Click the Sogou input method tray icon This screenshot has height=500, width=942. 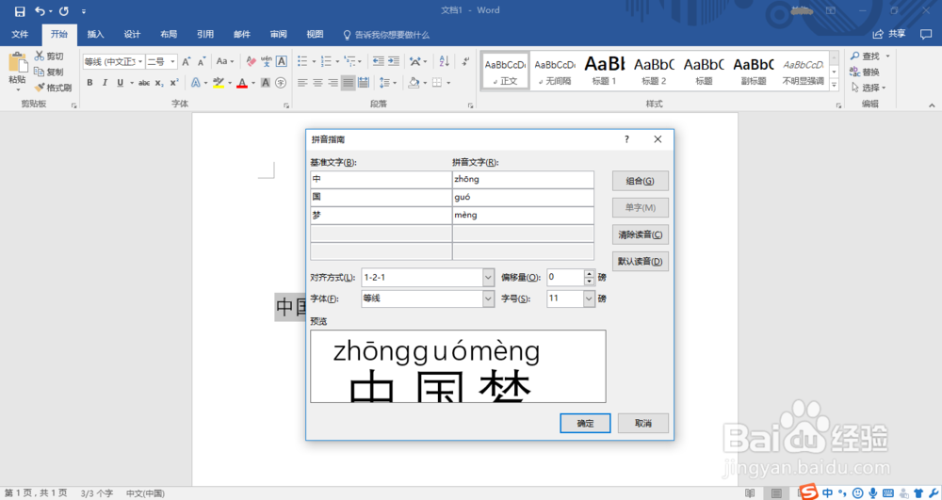pyautogui.click(x=808, y=492)
